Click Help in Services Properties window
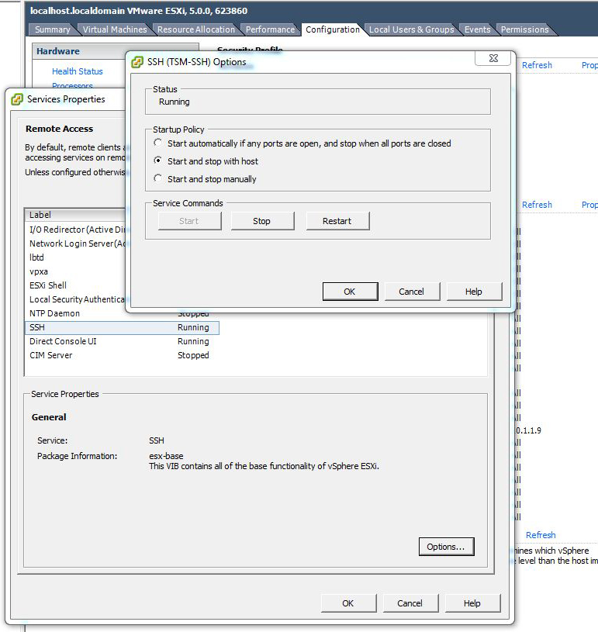Image resolution: width=598 pixels, height=632 pixels. pos(472,603)
